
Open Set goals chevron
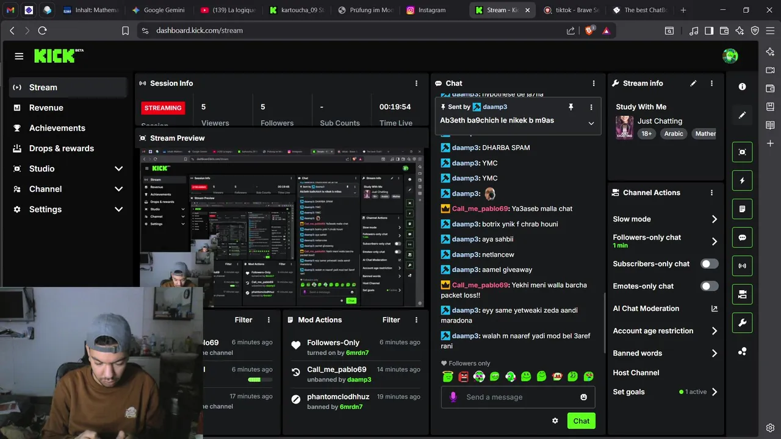[x=714, y=392]
